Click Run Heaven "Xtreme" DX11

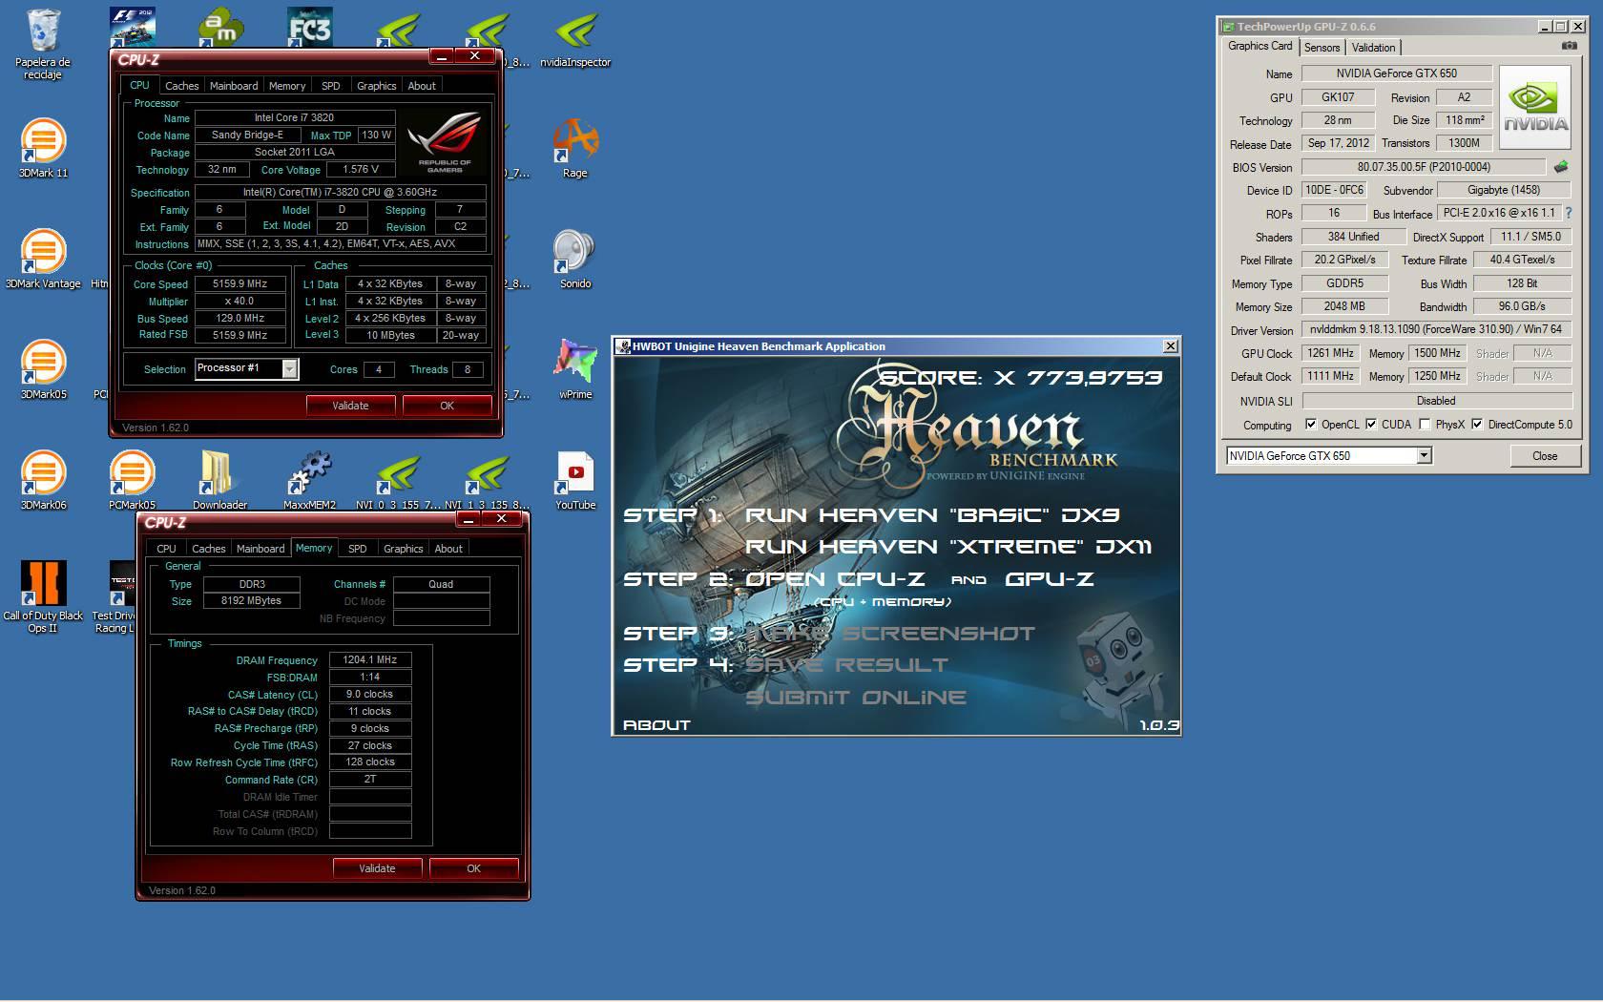pos(948,547)
